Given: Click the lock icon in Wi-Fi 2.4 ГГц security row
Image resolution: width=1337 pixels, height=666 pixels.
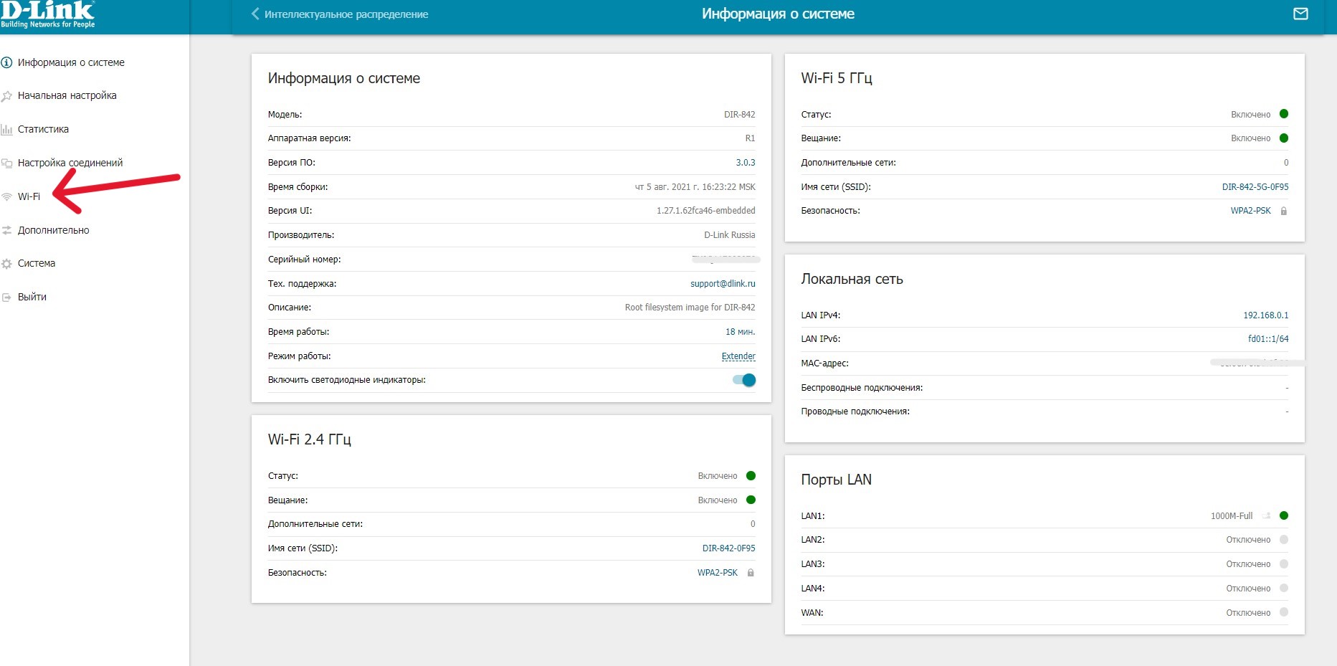Looking at the screenshot, I should [x=751, y=573].
